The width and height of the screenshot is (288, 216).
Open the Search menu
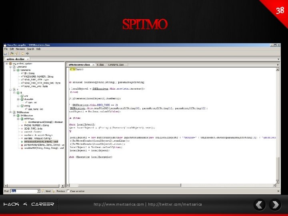click(x=30, y=49)
